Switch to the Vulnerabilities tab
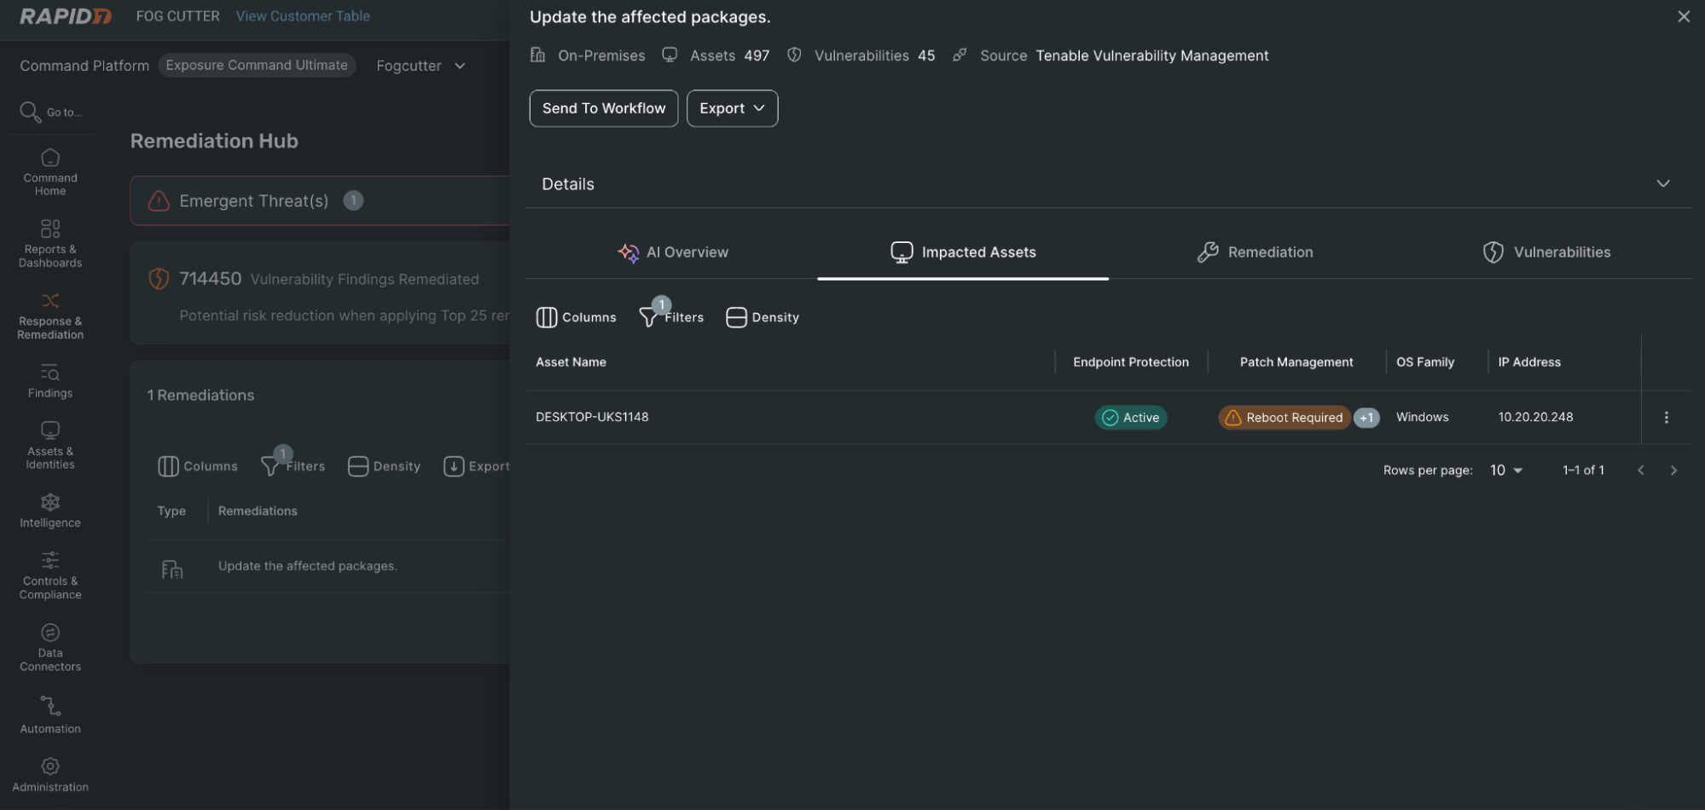 click(x=1561, y=252)
